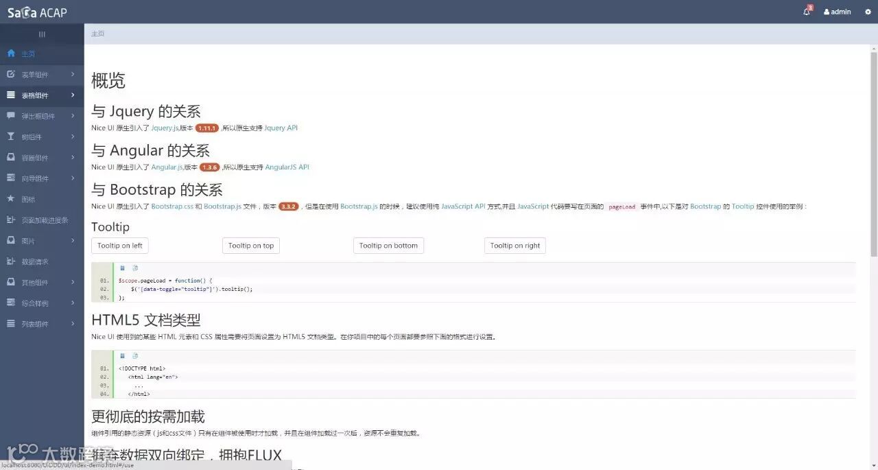Expand the 向导组件 chevron
This screenshot has height=470, width=878.
coord(73,178)
